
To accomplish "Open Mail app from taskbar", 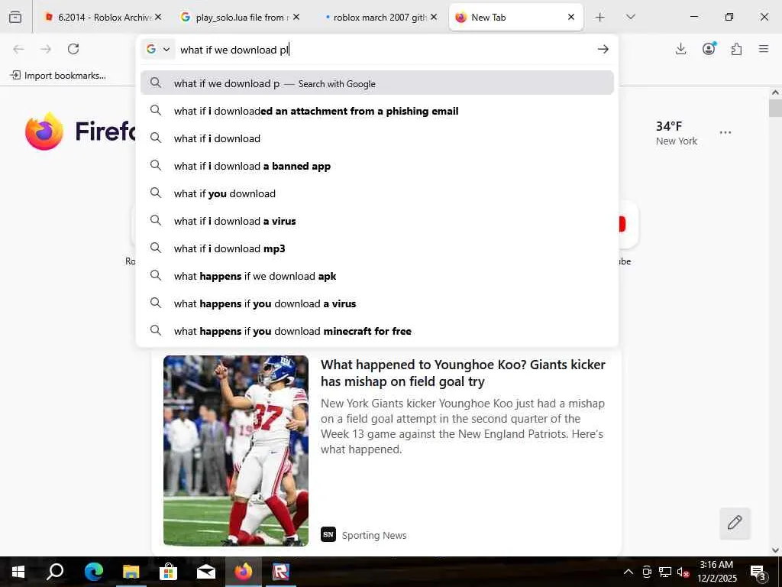I will pos(206,572).
